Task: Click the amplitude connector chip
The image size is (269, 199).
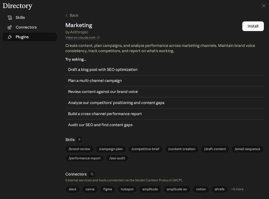Action: point(150,189)
